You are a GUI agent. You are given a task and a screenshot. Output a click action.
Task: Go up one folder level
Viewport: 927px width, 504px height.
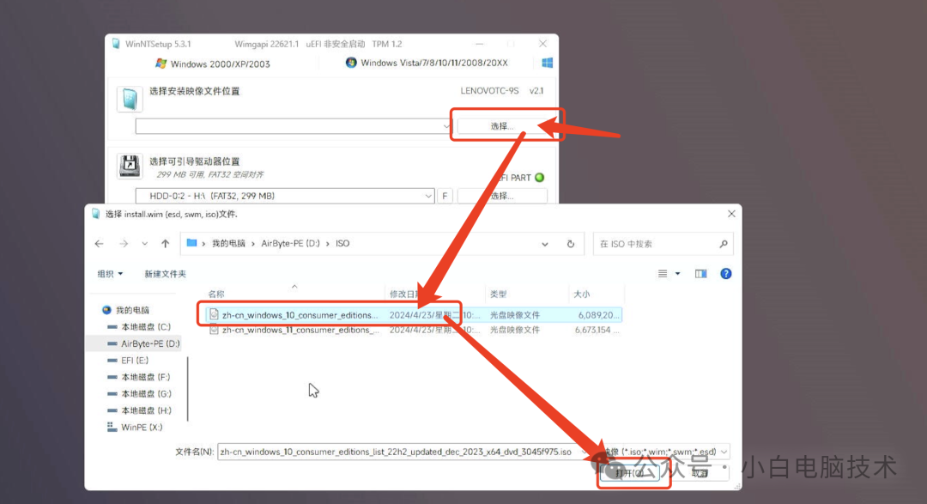pos(166,244)
